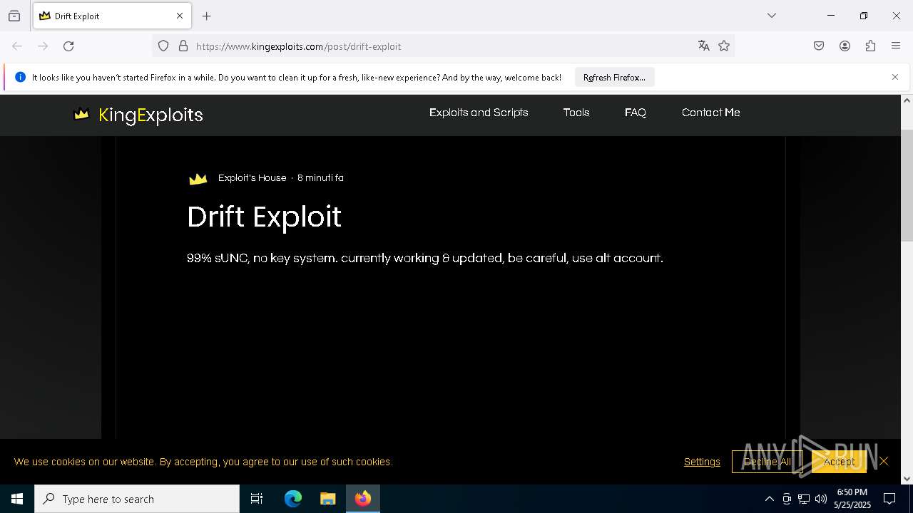The height and width of the screenshot is (513, 913).
Task: Click the author crown avatar
Action: [198, 179]
